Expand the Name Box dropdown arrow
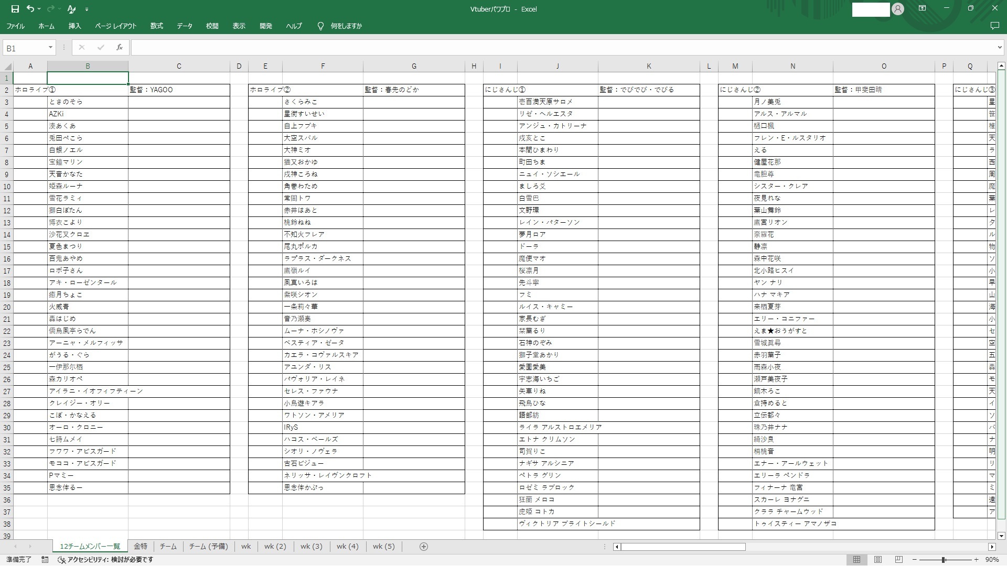Viewport: 1007px width, 566px height. pos(50,48)
